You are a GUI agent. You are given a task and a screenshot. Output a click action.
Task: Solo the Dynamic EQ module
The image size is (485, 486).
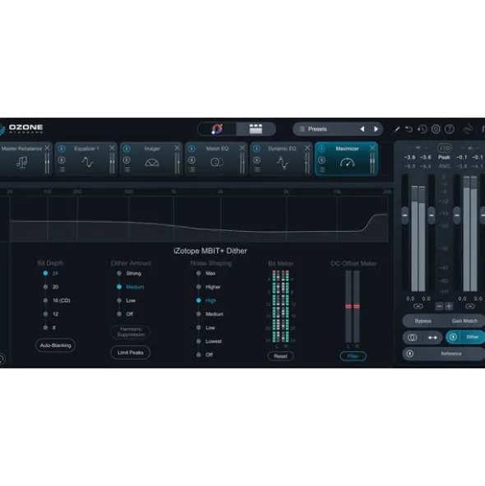[256, 160]
